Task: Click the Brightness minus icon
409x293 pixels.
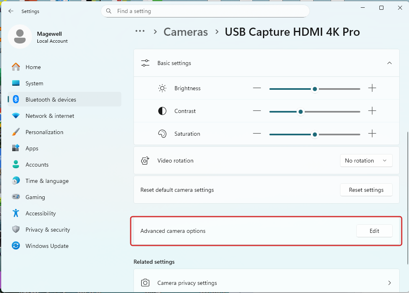Action: [257, 88]
